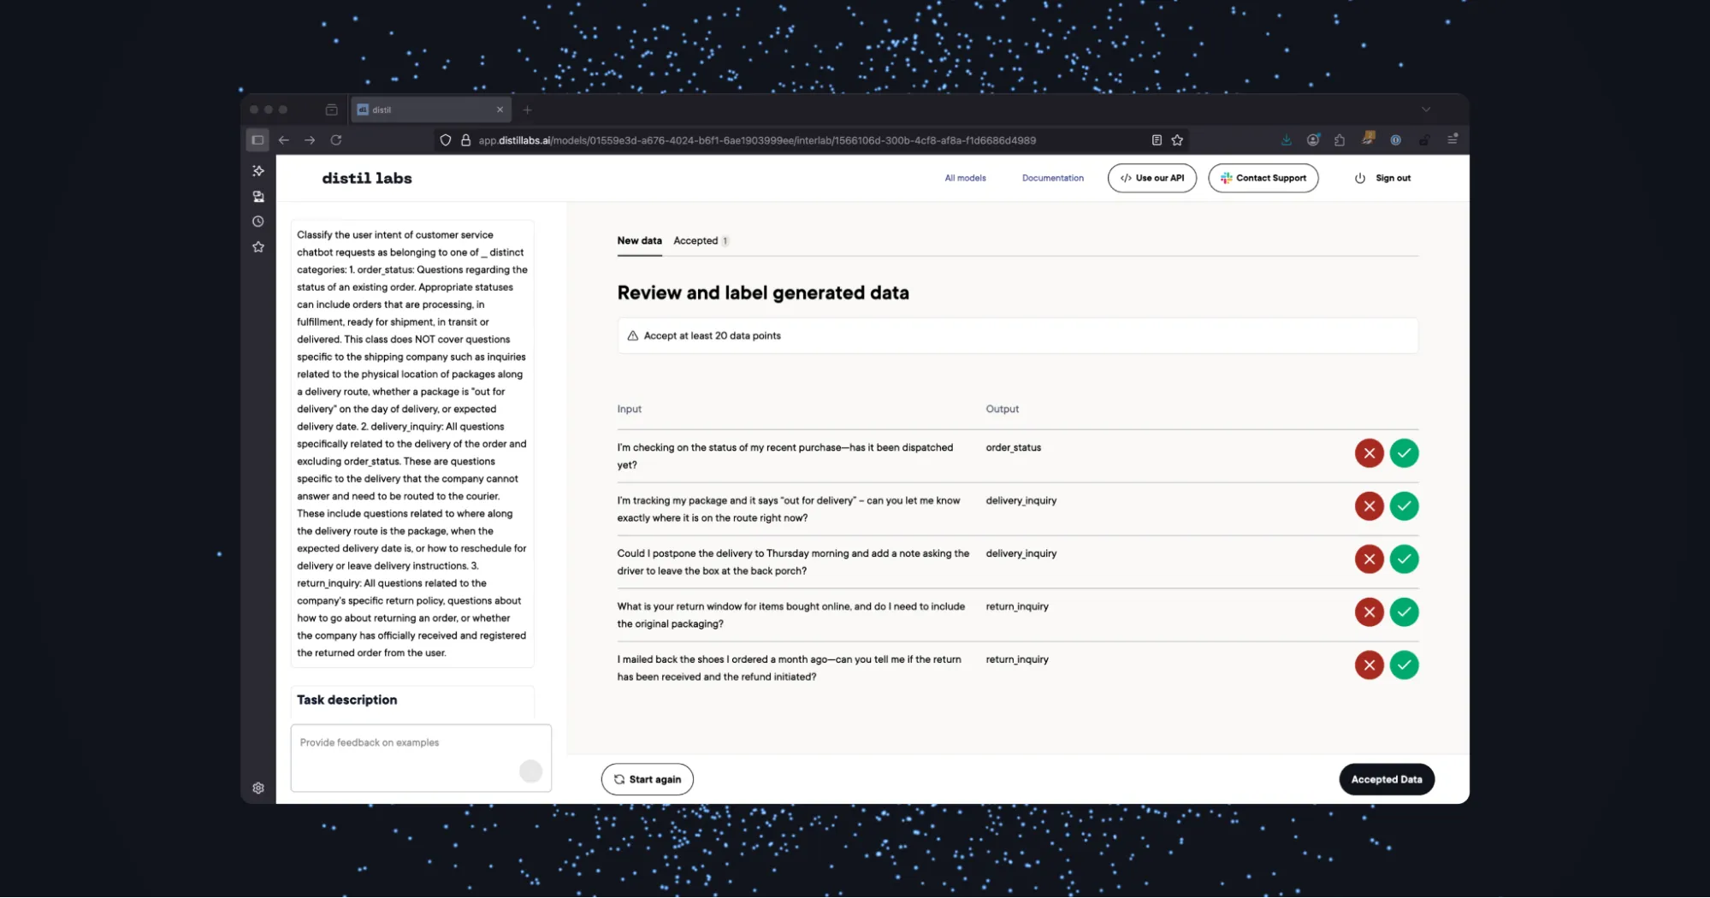The width and height of the screenshot is (1710, 898).
Task: Accept the 'out for delivery' tracking row
Action: pyautogui.click(x=1404, y=506)
